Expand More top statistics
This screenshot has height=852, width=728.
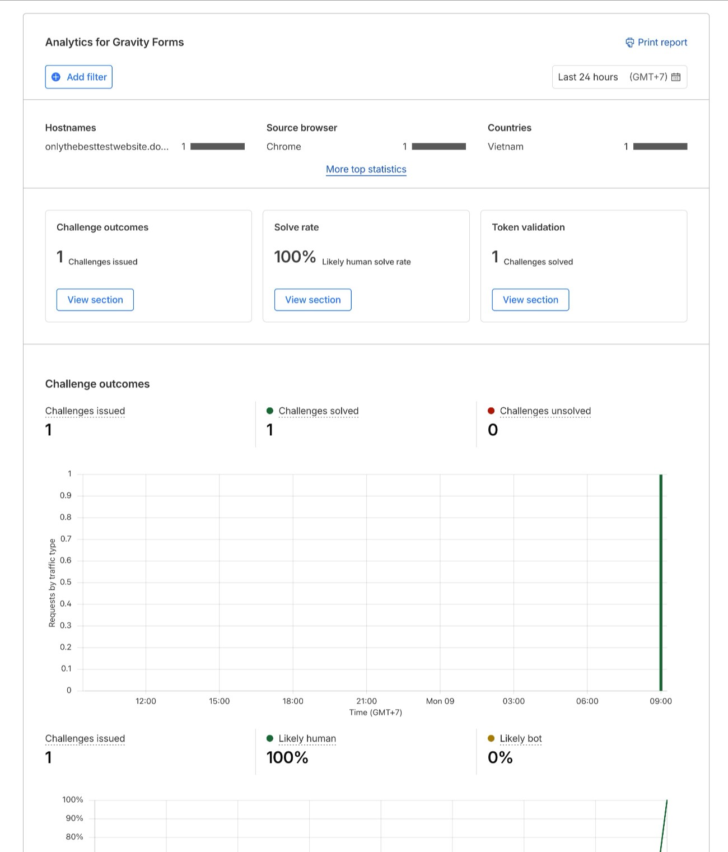[366, 169]
